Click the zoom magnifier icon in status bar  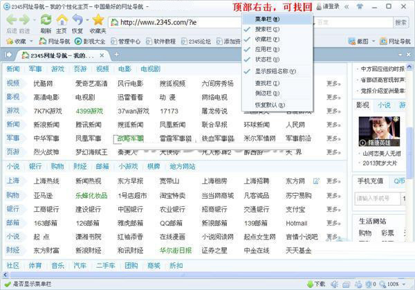point(382,284)
